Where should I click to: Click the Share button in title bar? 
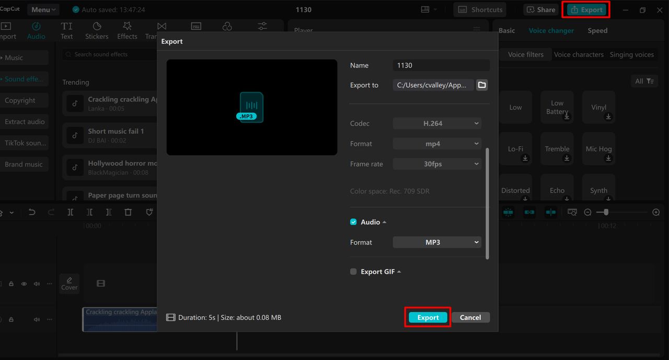(x=541, y=9)
